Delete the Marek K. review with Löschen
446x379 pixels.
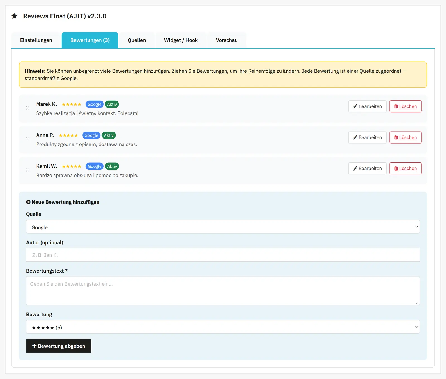pyautogui.click(x=405, y=106)
